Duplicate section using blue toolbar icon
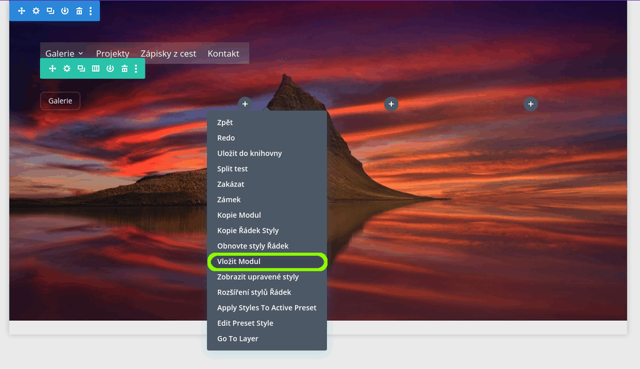The height and width of the screenshot is (369, 640). [50, 11]
